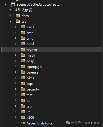This screenshot has height=127, width=103.
Task: Select the math folder
Action: 30,55
